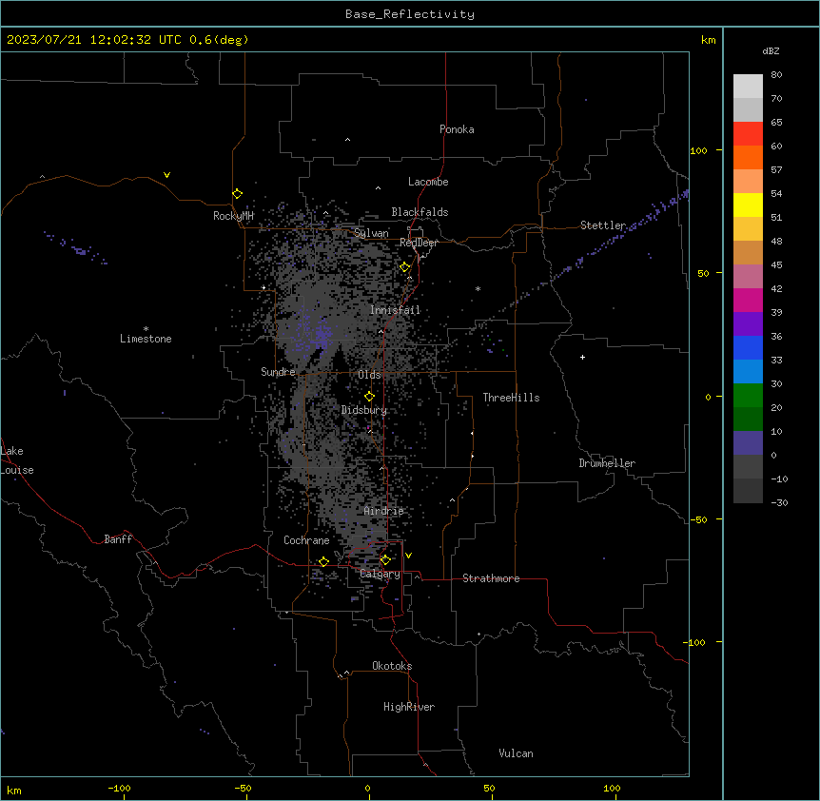Select the white caret marker west of Lacombe
The height and width of the screenshot is (801, 820).
pos(378,188)
